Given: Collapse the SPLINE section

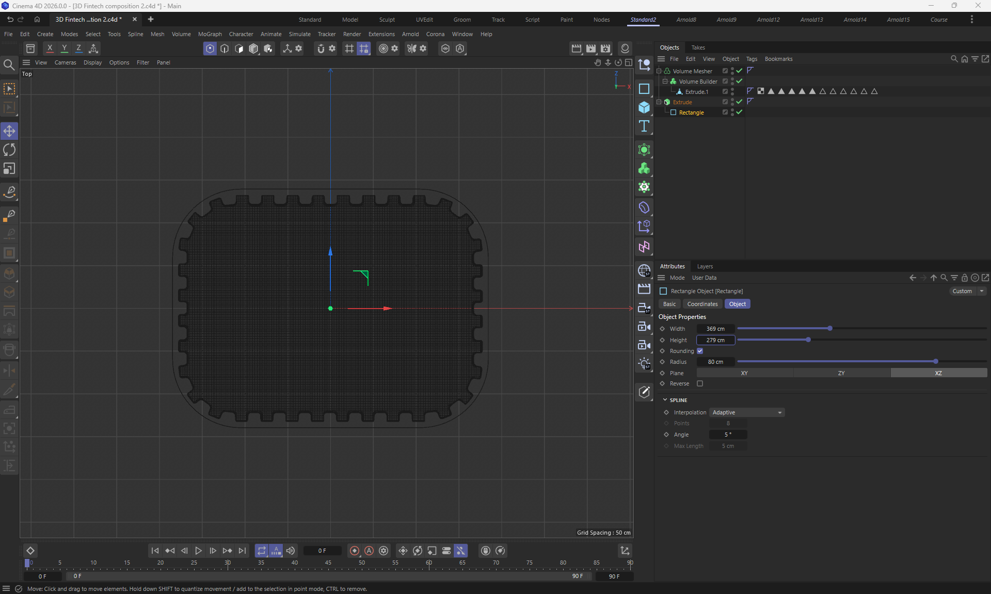Looking at the screenshot, I should 665,400.
